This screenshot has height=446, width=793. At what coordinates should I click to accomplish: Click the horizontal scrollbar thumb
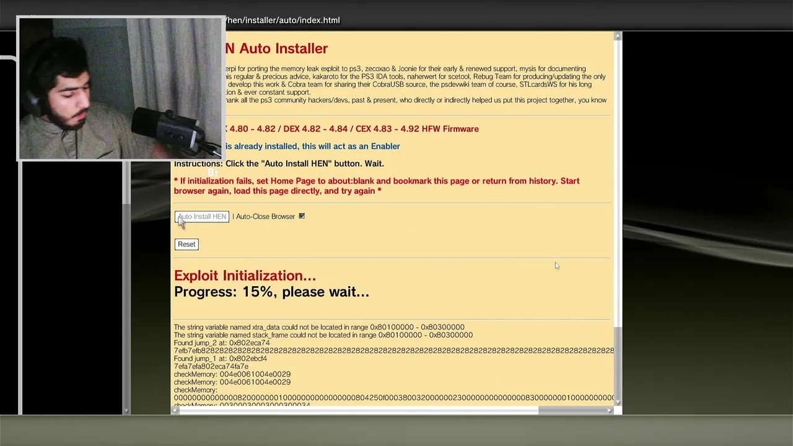[x=572, y=410]
